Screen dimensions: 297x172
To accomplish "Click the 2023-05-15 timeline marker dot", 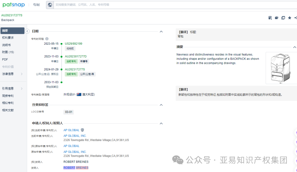I will coord(61,44).
